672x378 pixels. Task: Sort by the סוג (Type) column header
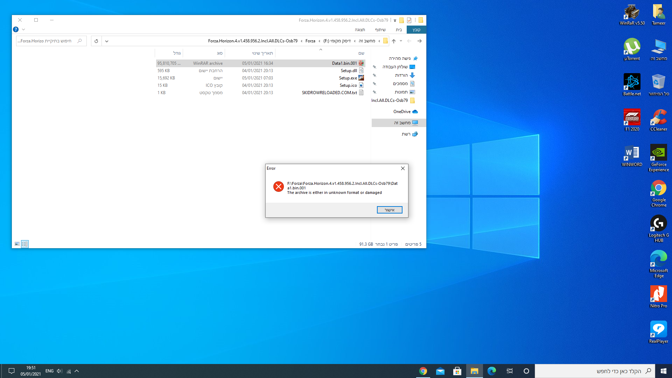point(204,53)
